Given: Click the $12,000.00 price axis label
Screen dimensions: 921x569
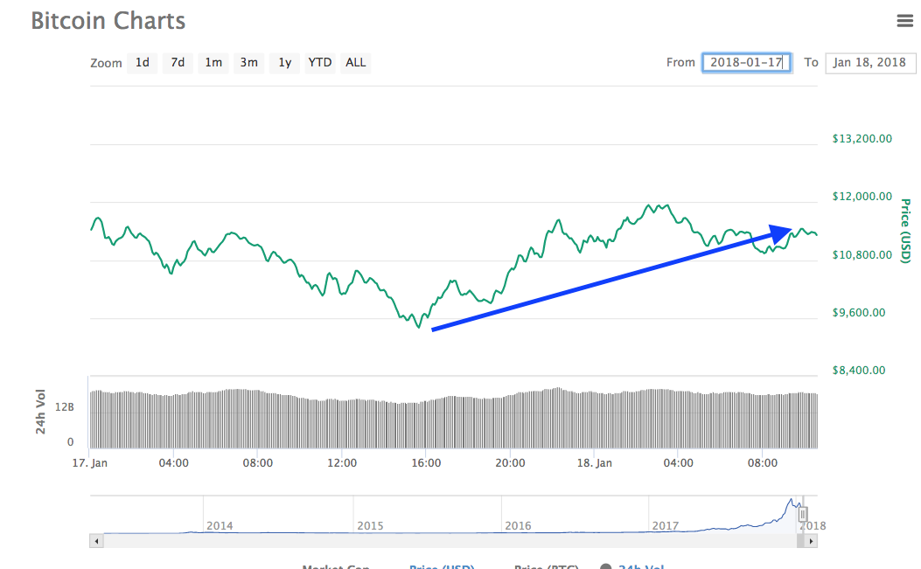Looking at the screenshot, I should pyautogui.click(x=862, y=196).
